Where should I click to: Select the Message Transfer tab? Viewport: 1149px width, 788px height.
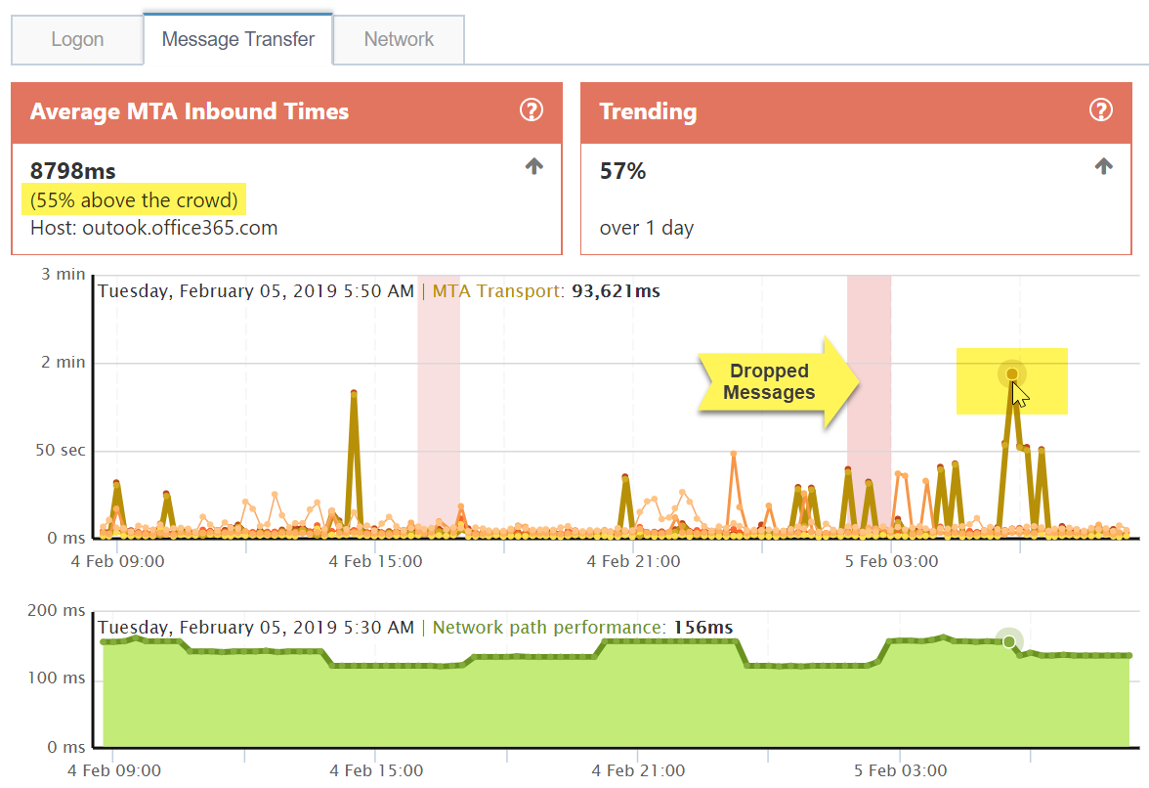tap(238, 39)
